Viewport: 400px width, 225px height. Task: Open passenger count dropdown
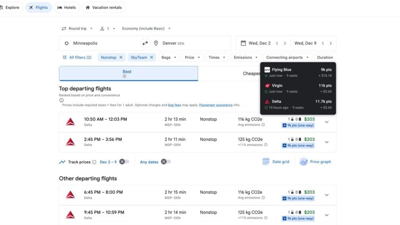click(108, 28)
